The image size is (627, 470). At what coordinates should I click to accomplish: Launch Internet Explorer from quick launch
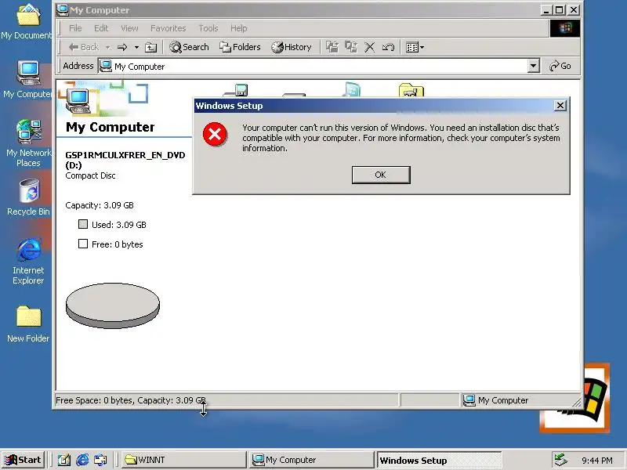pos(82,460)
